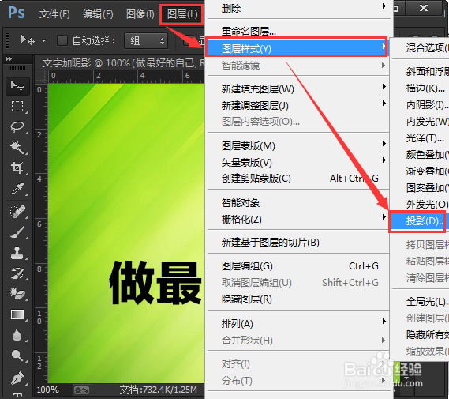Select the Eyedropper tool
449x399 pixels.
17,189
